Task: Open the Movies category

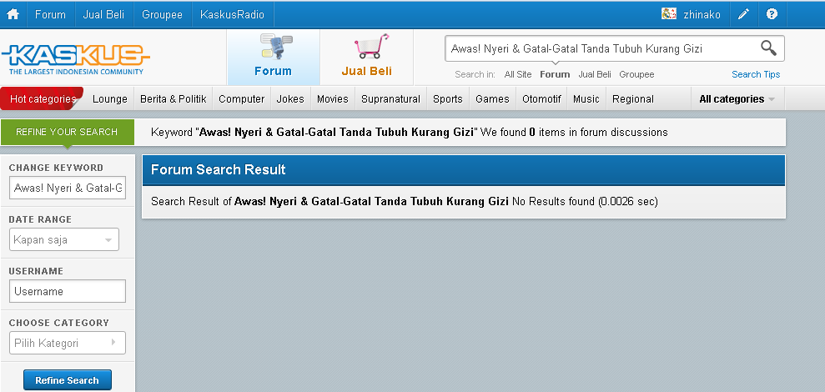Action: (333, 99)
